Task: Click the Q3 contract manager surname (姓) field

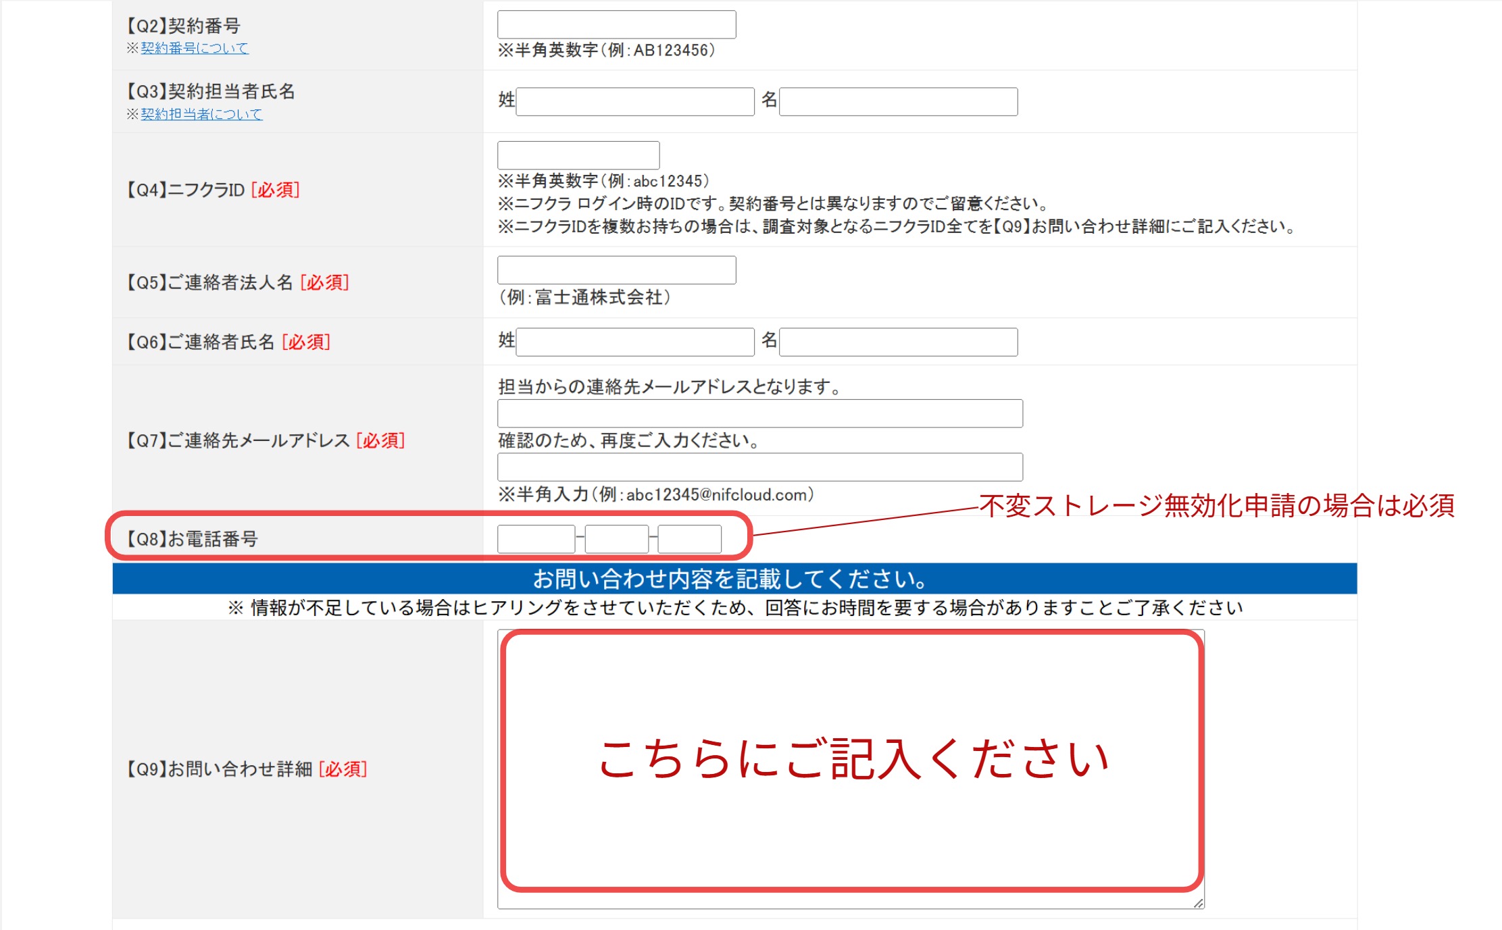Action: tap(634, 102)
